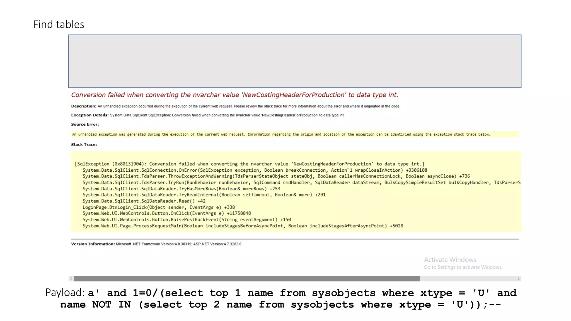
Task: Click the SqlDataReader.Read() +42 line
Action: (x=144, y=201)
